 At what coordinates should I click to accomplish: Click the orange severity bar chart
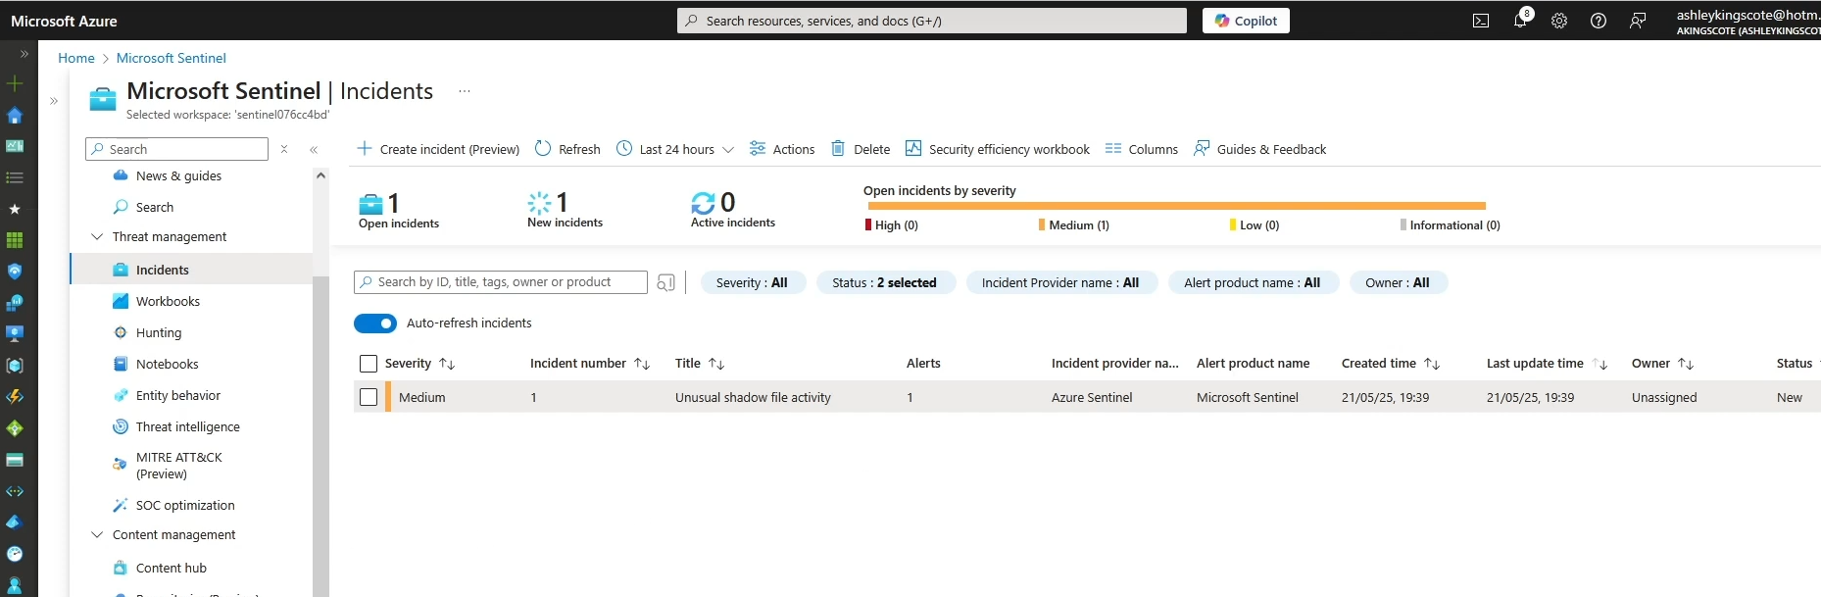click(x=1176, y=206)
